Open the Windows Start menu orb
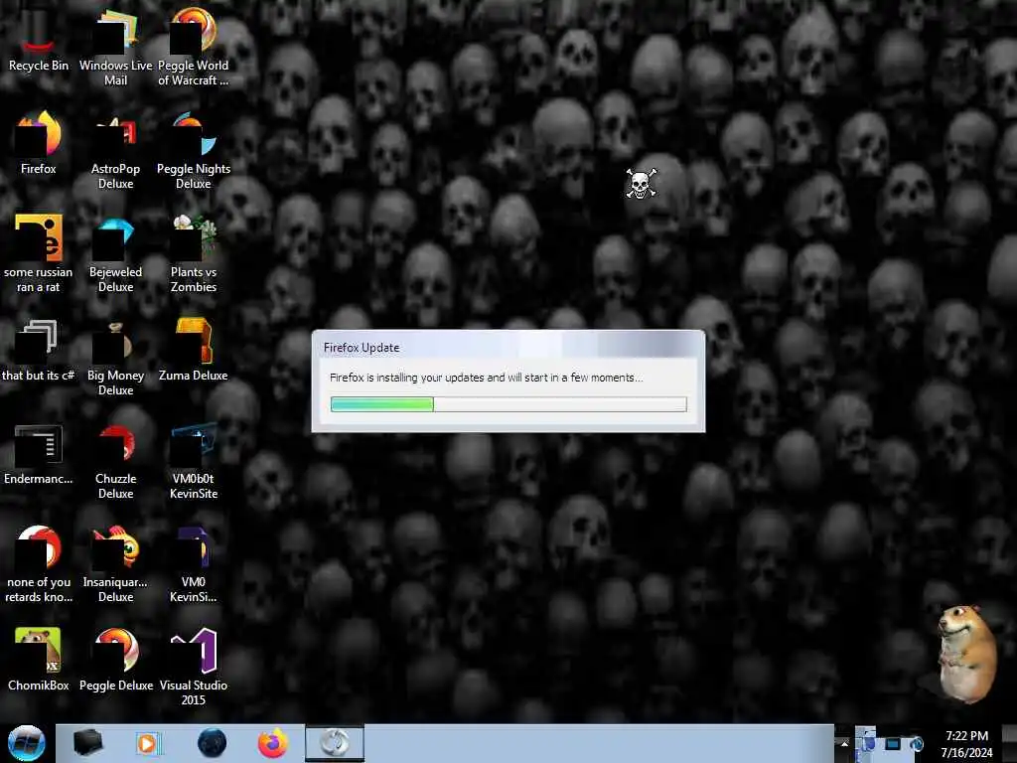 (x=26, y=743)
